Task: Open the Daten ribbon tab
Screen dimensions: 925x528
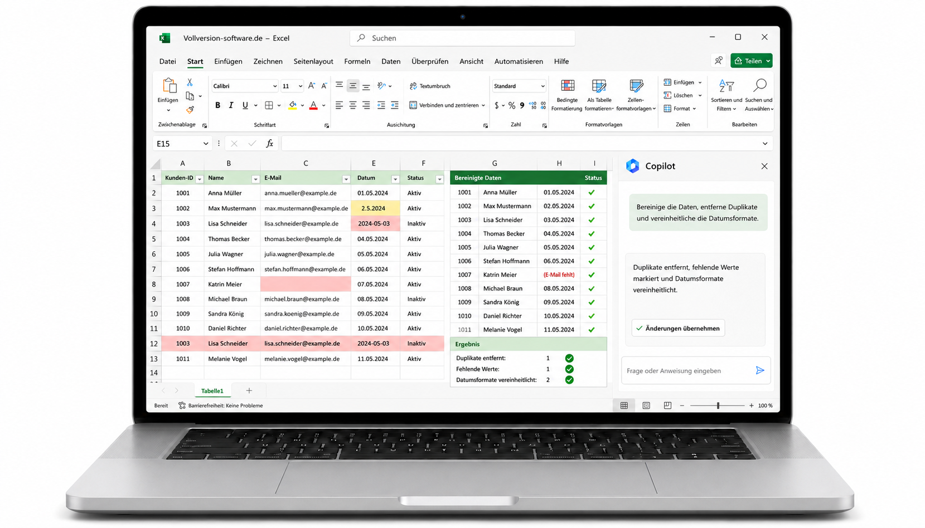Action: pyautogui.click(x=391, y=61)
